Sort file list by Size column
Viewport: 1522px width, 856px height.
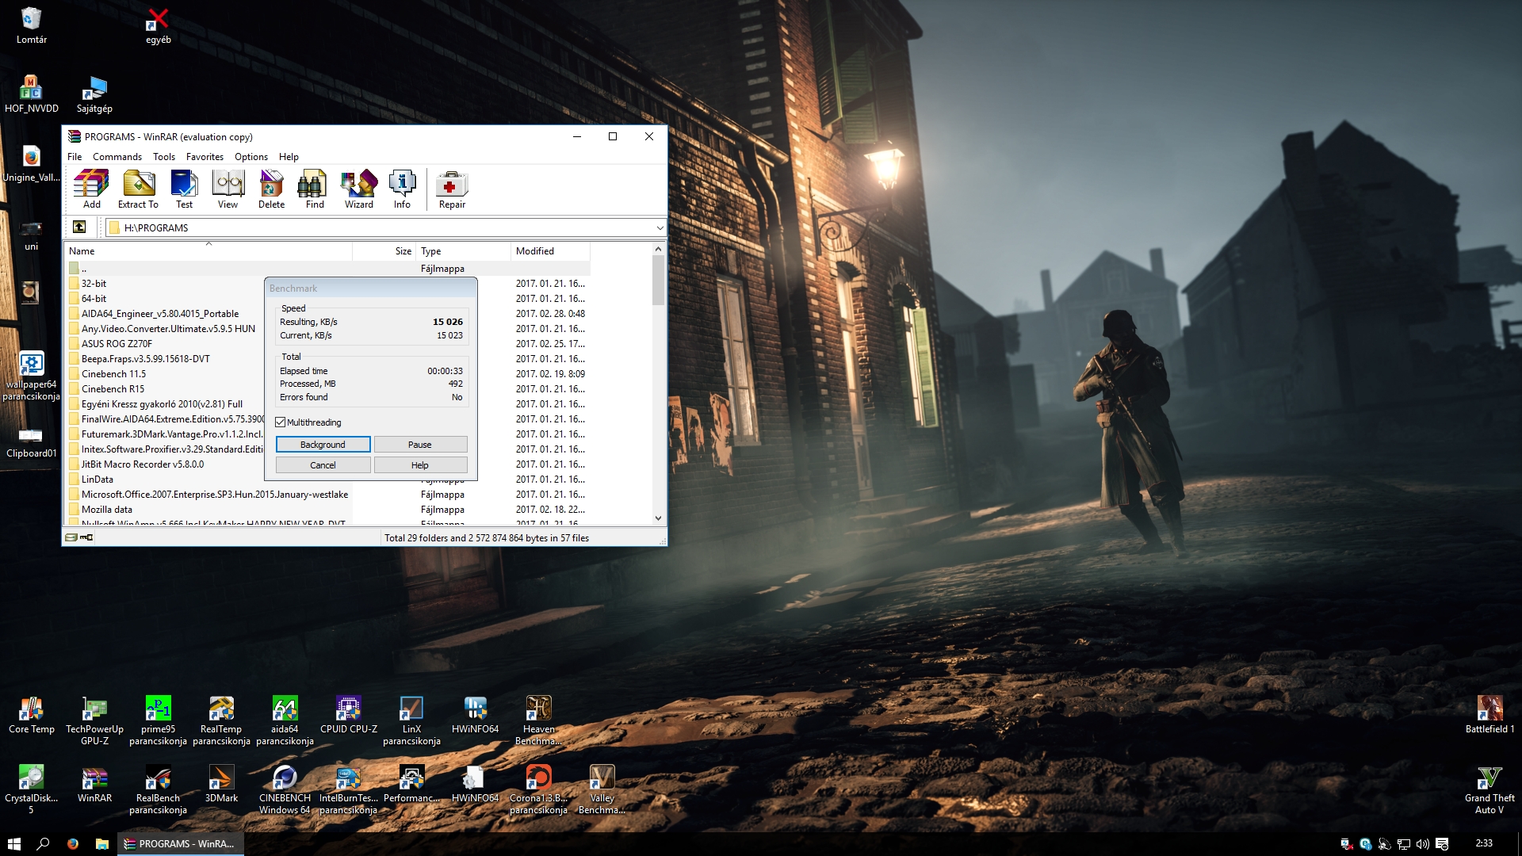(x=384, y=251)
